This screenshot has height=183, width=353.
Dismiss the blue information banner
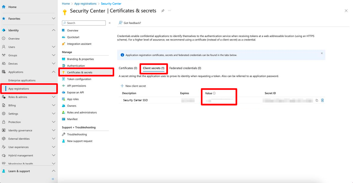[322, 53]
